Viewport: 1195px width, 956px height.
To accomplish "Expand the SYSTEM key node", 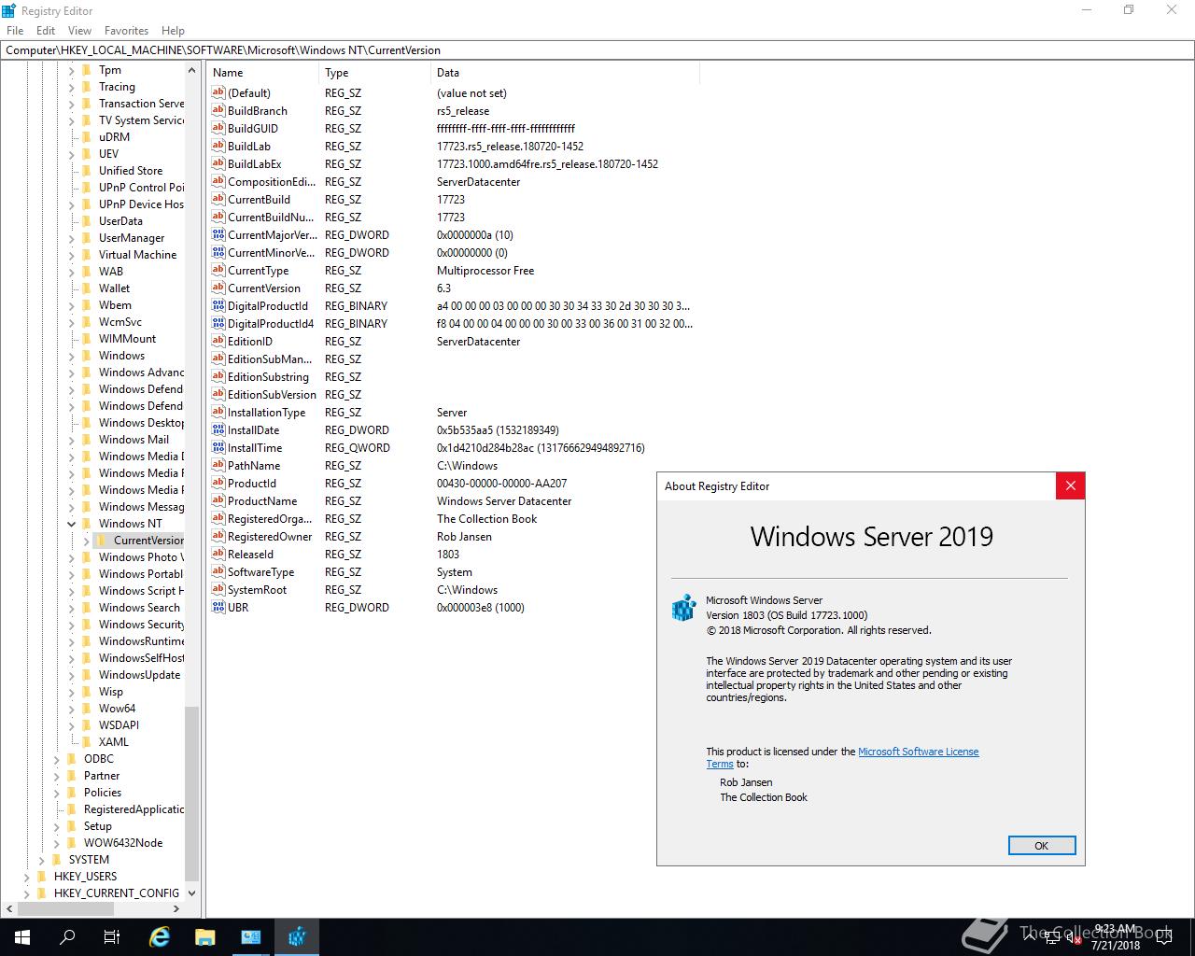I will pos(41,860).
